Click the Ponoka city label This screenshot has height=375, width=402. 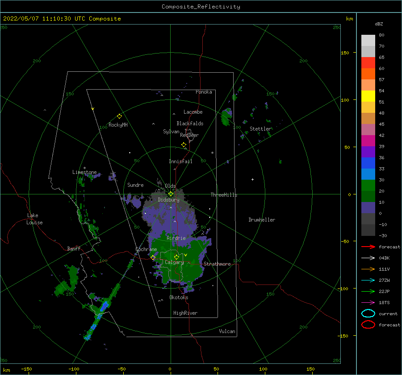204,92
